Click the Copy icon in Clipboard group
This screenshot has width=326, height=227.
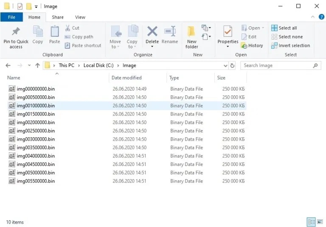coord(38,32)
